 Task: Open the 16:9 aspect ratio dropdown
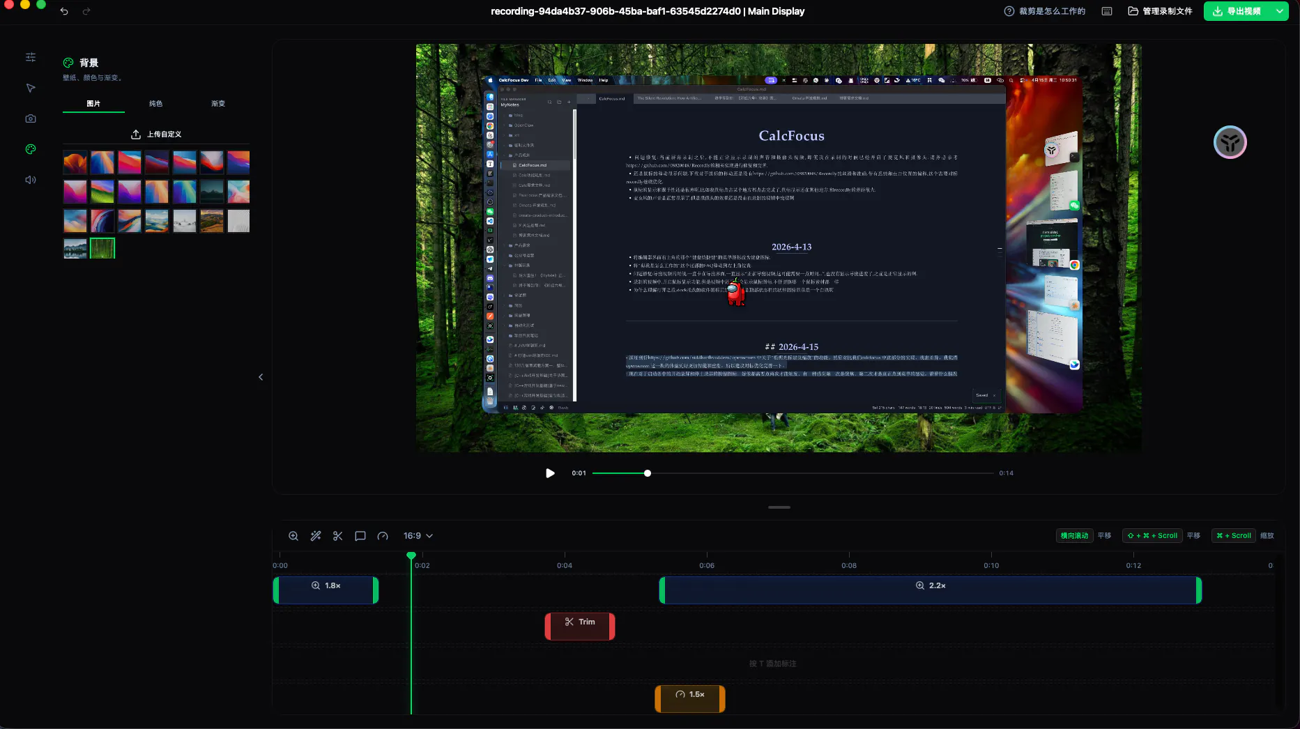tap(418, 536)
